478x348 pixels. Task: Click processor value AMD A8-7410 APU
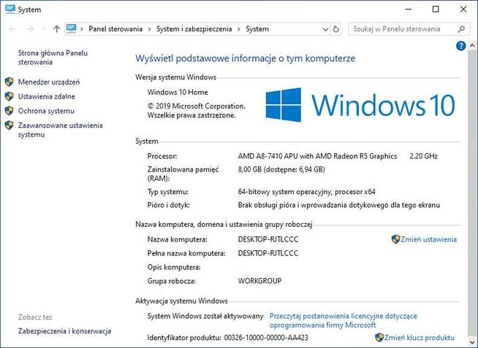click(317, 156)
